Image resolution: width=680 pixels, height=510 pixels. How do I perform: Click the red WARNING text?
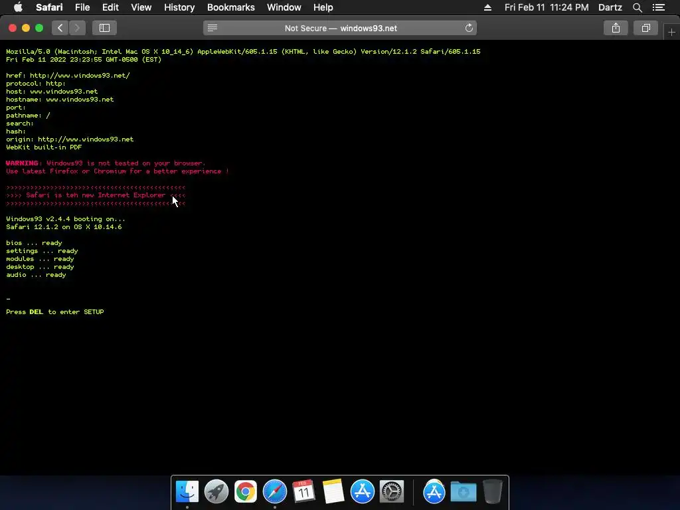pos(22,163)
